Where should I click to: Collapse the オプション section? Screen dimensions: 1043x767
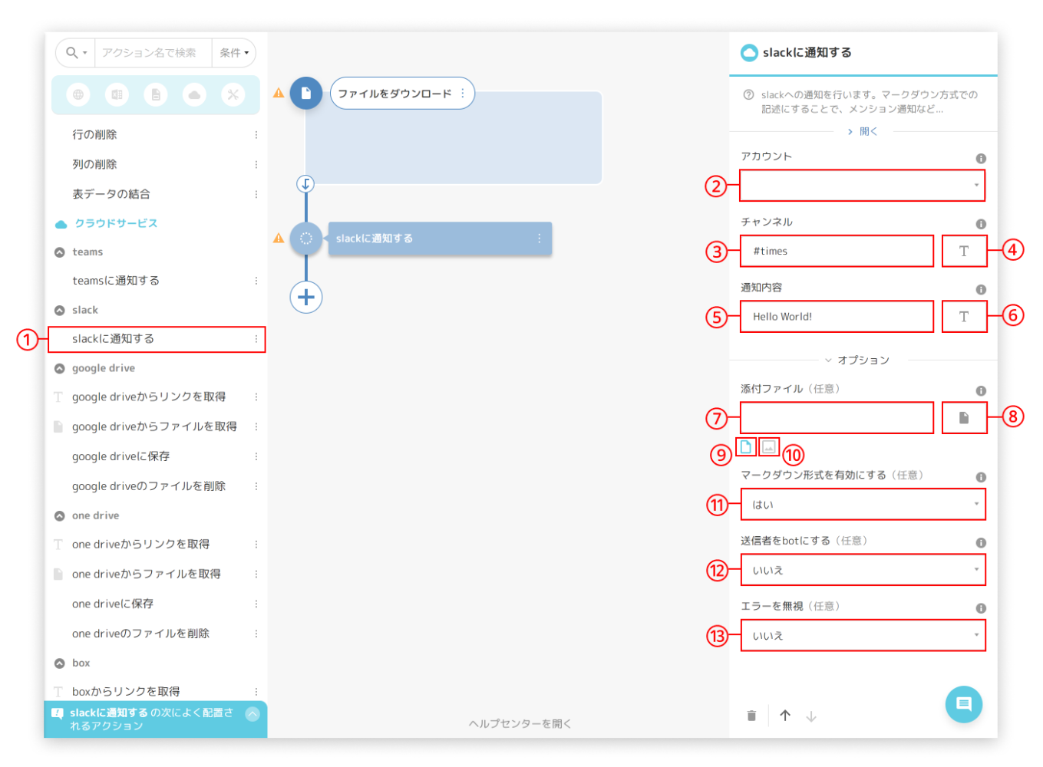click(x=857, y=360)
